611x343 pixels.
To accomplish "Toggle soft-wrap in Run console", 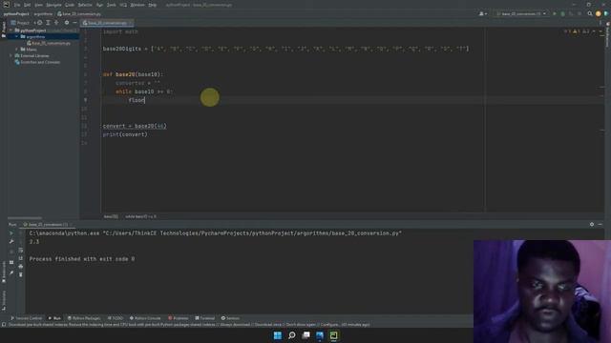I will pyautogui.click(x=21, y=250).
